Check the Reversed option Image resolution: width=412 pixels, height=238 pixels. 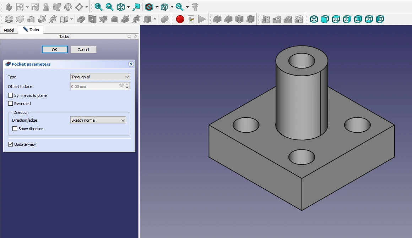click(11, 104)
